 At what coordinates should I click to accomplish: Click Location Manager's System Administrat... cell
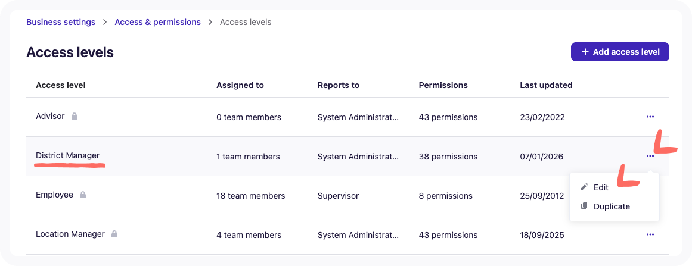[358, 235]
